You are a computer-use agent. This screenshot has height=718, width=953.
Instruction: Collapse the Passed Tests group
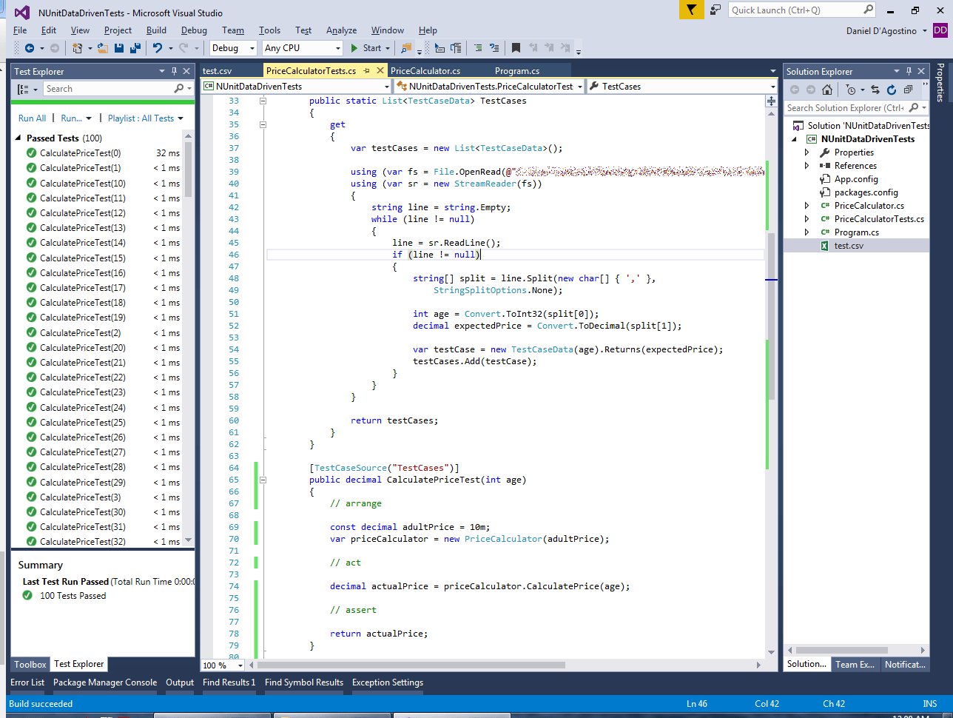coord(19,138)
